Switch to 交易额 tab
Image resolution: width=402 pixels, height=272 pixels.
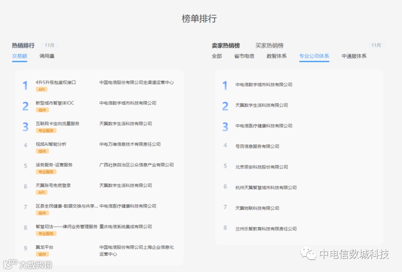19,56
